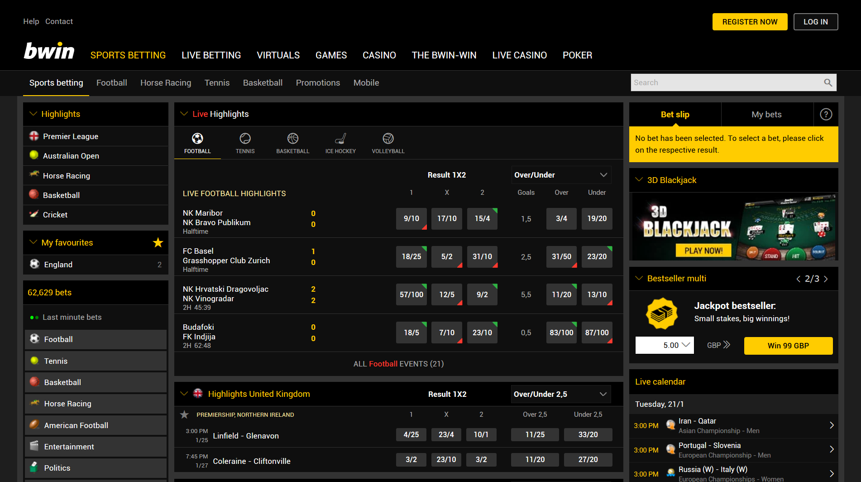Go to previous bestseller multi
Viewport: 861px width, 482px height.
tap(799, 279)
